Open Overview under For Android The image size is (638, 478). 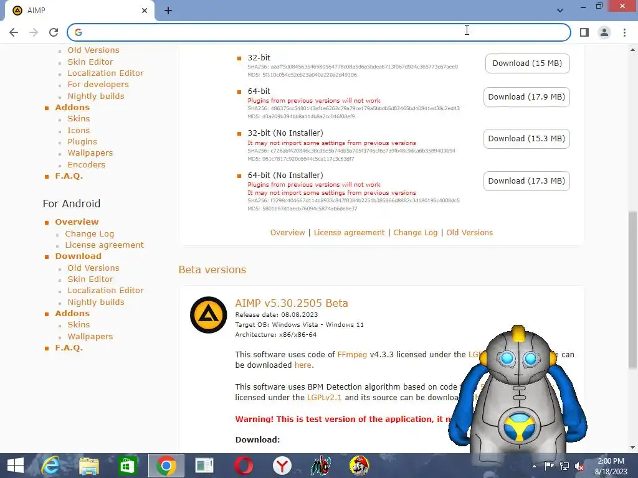(77, 222)
